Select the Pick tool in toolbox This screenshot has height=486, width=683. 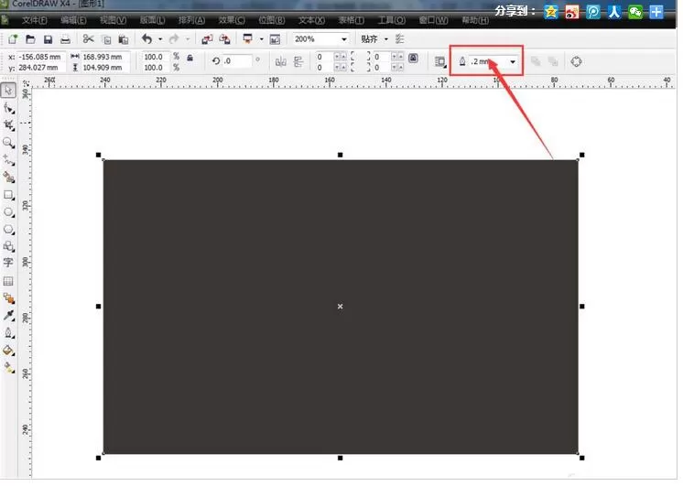point(8,90)
